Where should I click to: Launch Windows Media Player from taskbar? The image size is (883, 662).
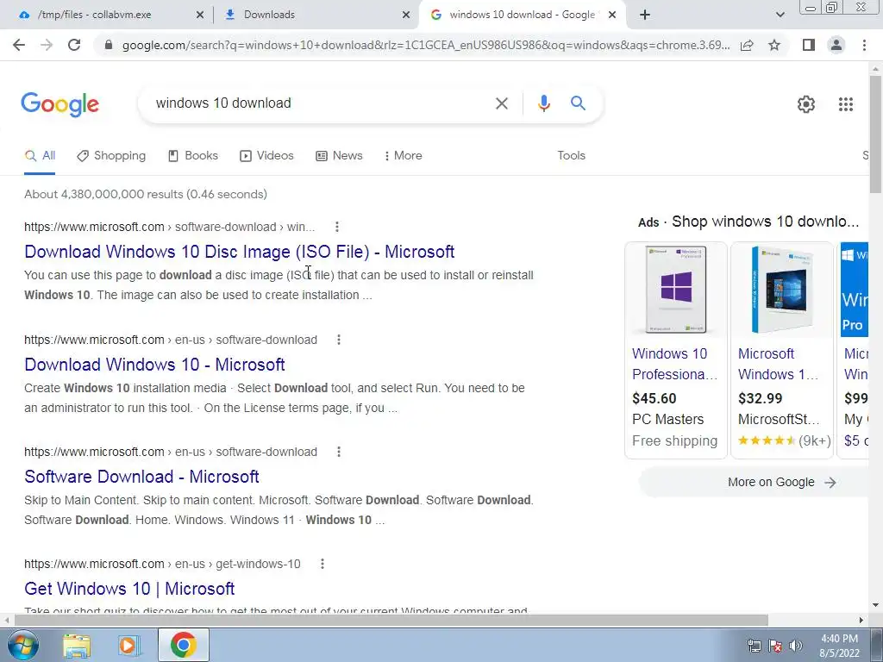coord(128,645)
